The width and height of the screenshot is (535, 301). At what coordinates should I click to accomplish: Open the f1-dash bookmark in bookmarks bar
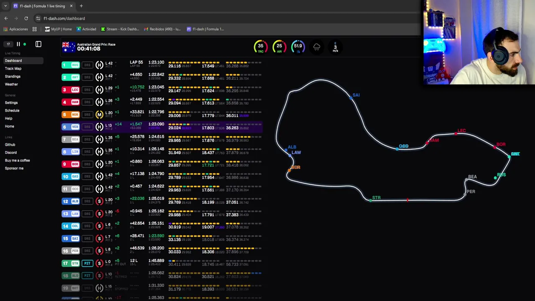tap(205, 29)
